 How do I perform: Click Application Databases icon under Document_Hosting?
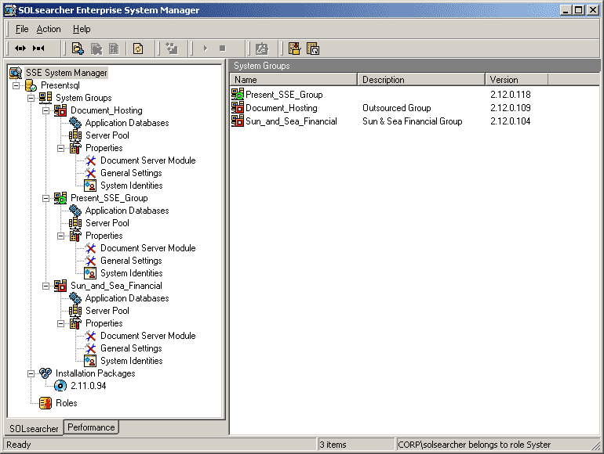75,123
